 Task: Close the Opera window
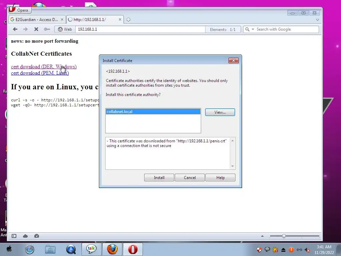click(x=314, y=13)
